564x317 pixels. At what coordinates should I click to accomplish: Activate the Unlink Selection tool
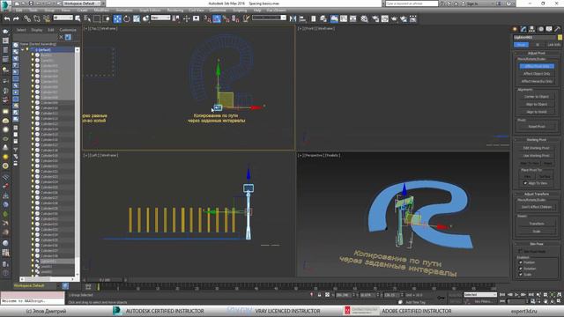pos(37,18)
